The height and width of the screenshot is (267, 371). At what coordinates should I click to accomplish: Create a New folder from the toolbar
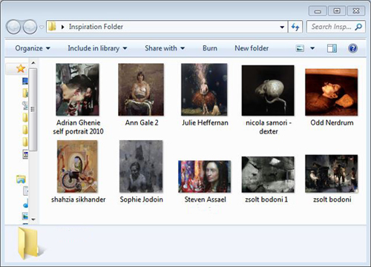click(x=252, y=48)
